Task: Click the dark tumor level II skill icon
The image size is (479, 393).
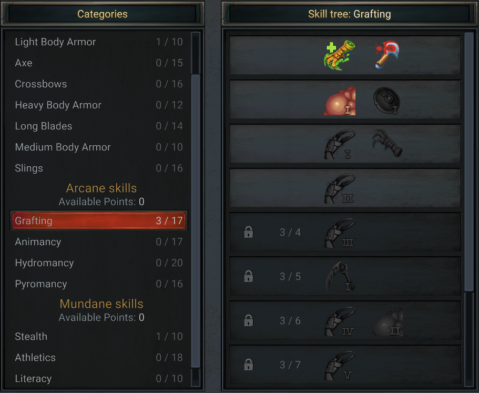Action: [387, 322]
